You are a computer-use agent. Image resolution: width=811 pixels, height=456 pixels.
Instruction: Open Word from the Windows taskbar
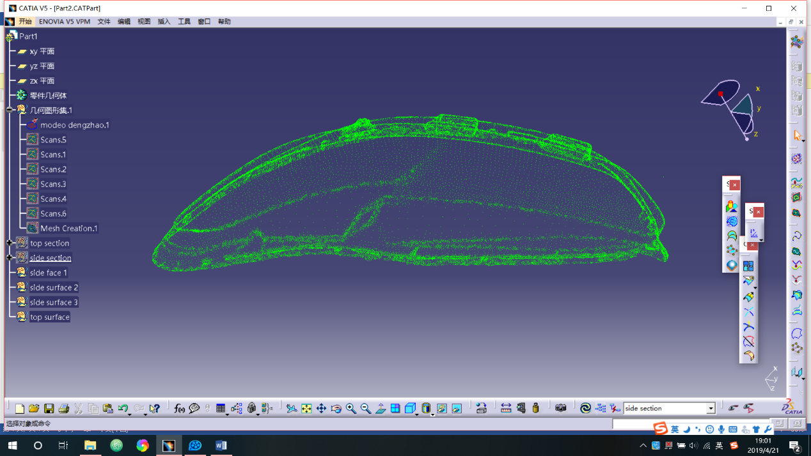click(x=221, y=445)
